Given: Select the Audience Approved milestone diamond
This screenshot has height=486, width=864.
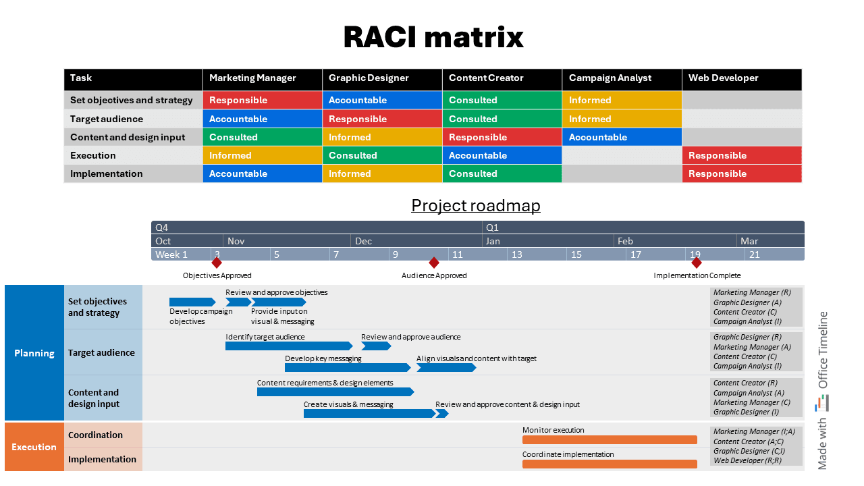Looking at the screenshot, I should click(x=434, y=263).
